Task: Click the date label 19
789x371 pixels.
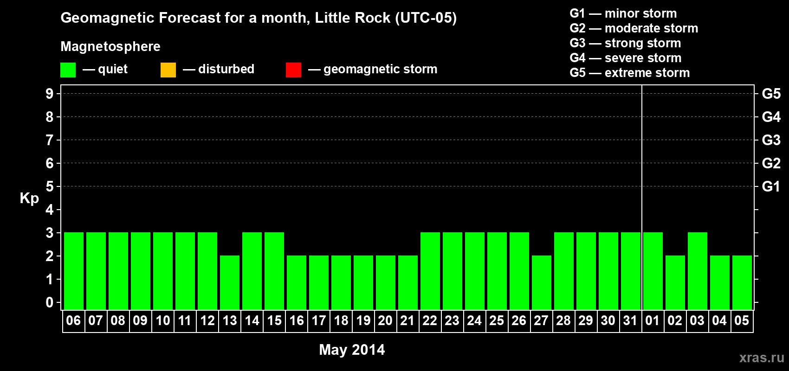Action: click(x=363, y=320)
